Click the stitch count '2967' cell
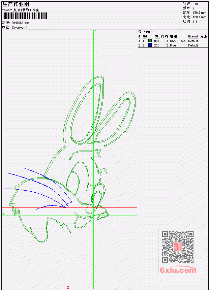The image size is (209, 290). (156, 41)
